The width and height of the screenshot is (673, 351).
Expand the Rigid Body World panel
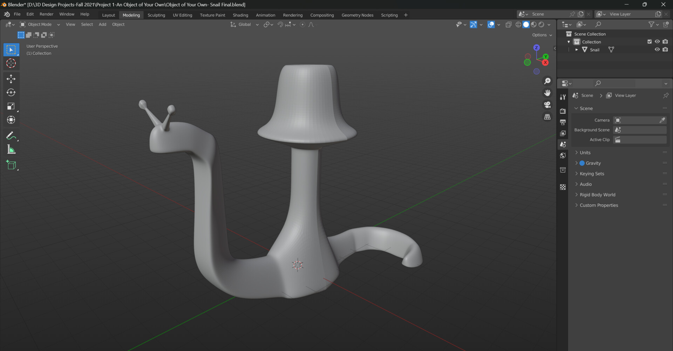click(597, 195)
